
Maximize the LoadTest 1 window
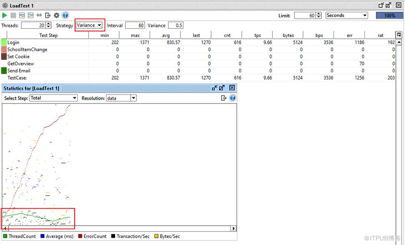(389, 5)
